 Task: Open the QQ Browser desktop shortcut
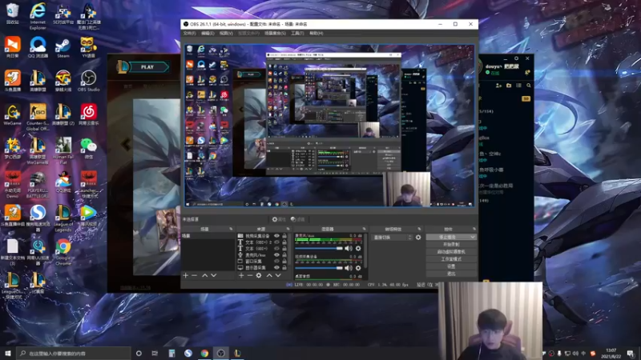pyautogui.click(x=38, y=47)
